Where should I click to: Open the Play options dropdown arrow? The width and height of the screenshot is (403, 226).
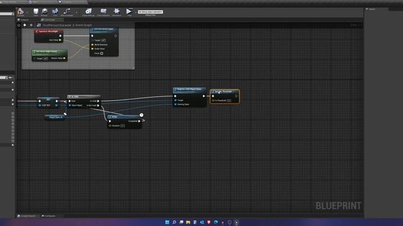[x=135, y=13]
